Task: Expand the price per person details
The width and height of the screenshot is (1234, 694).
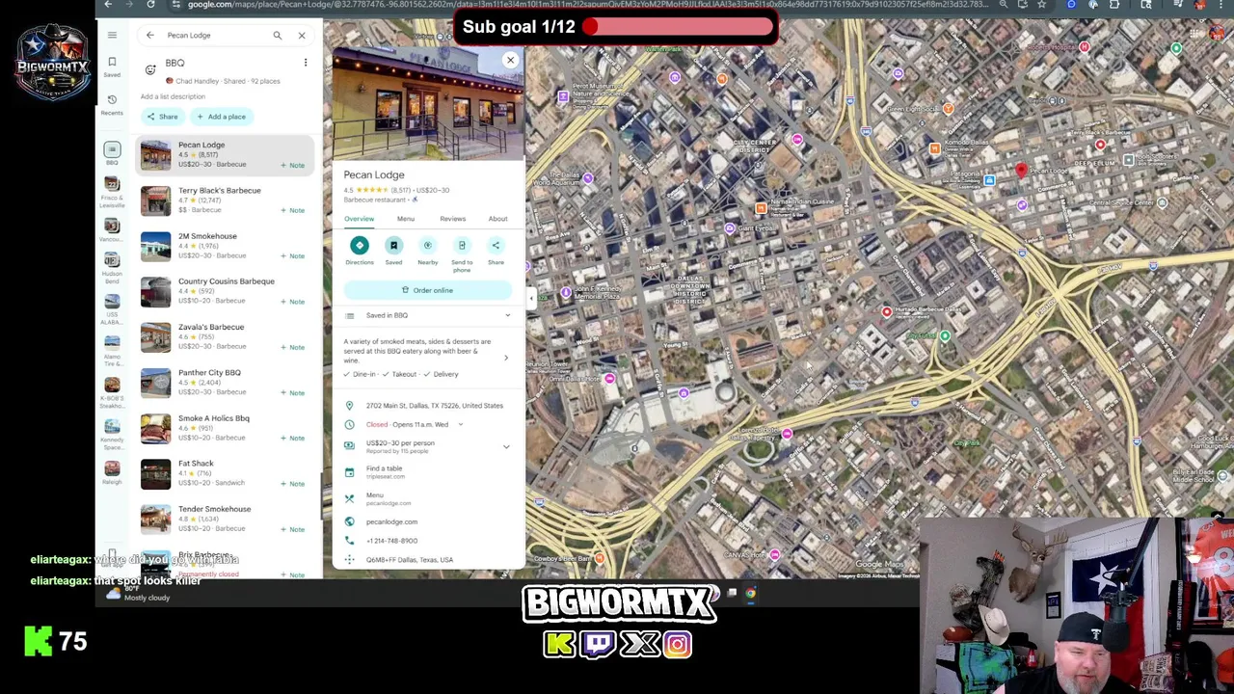Action: point(506,446)
